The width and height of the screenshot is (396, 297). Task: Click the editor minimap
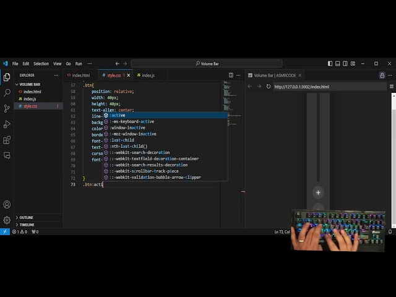click(x=231, y=103)
